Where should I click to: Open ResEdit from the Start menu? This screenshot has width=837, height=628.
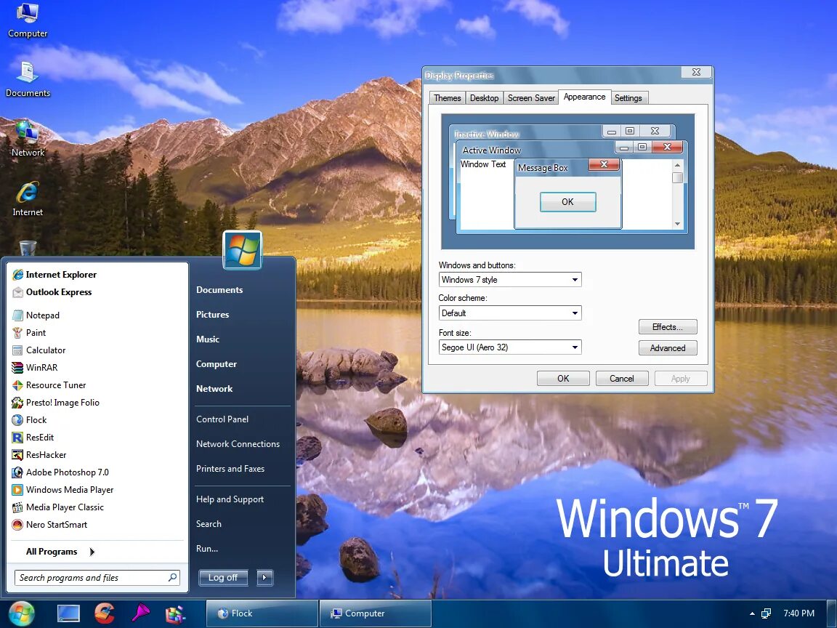click(x=33, y=438)
